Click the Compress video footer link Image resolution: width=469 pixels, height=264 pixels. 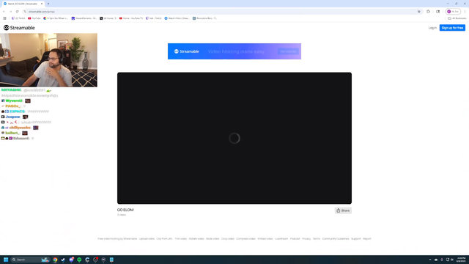coord(246,239)
